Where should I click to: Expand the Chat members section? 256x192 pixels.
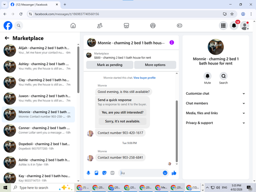216,103
